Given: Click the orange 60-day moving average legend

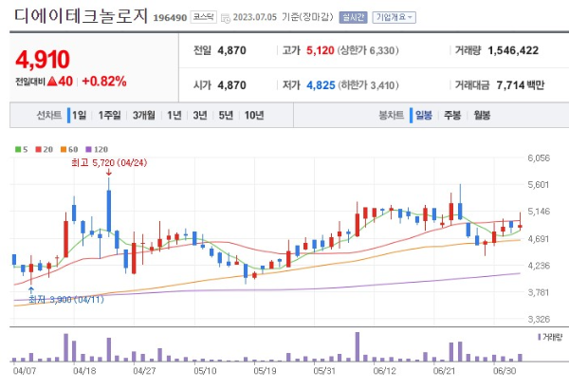Looking at the screenshot, I should (69, 149).
